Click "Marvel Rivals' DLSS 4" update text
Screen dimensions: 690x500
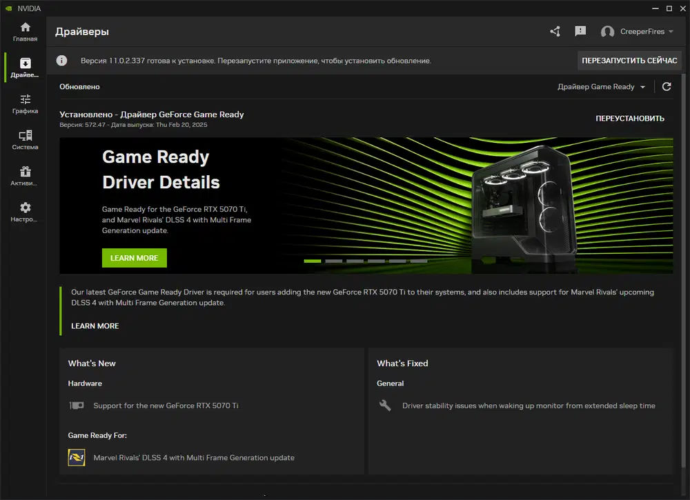[x=194, y=458]
